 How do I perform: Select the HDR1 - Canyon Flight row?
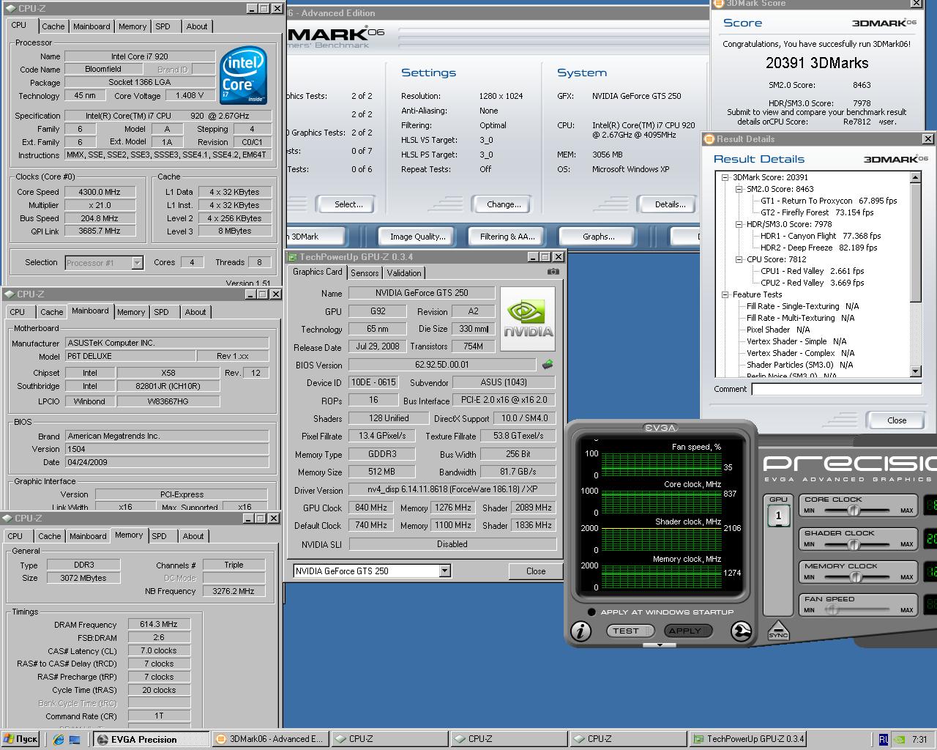tap(821, 236)
